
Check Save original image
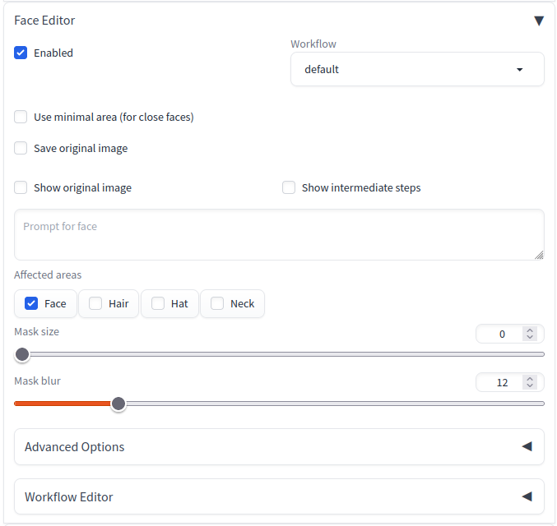[x=21, y=148]
